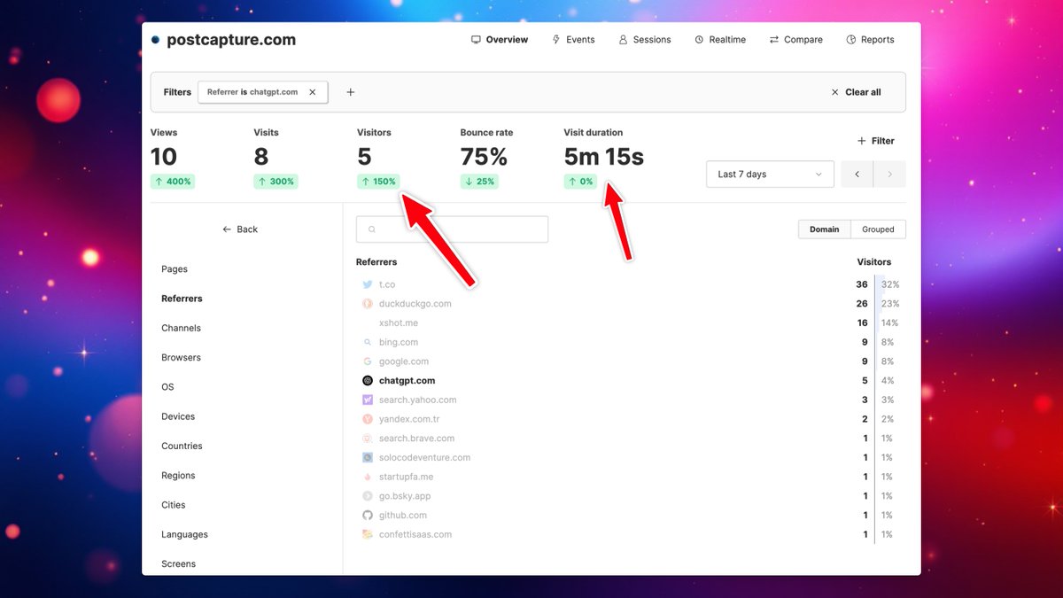Select Screens in sidebar
The width and height of the screenshot is (1063, 598).
(x=178, y=564)
